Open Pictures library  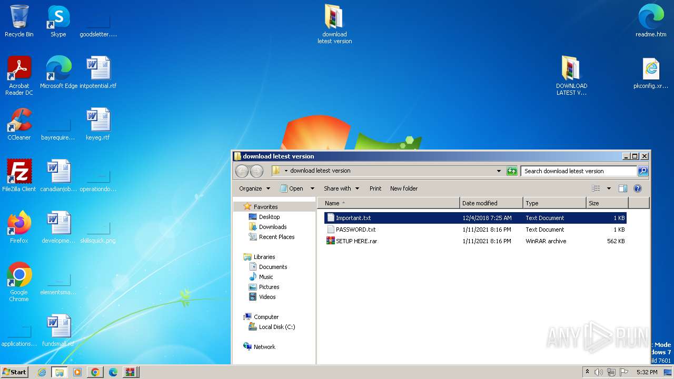pos(264,287)
